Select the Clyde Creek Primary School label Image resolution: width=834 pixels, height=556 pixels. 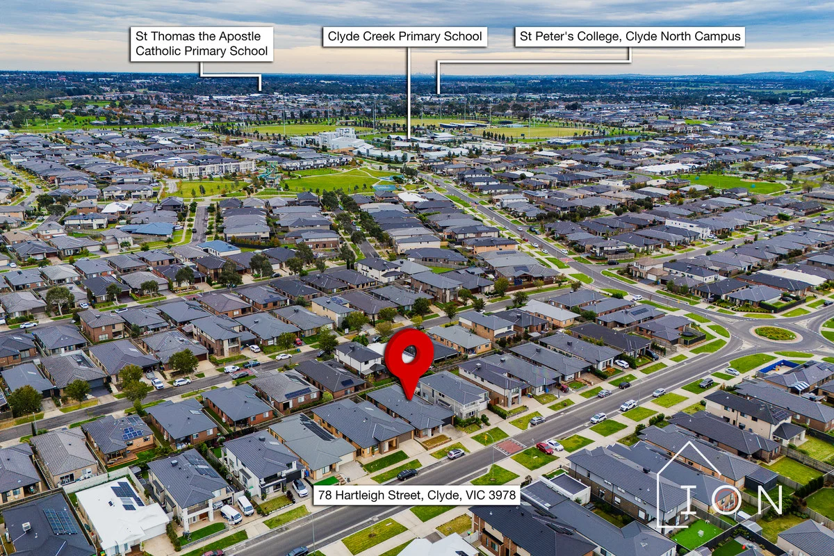click(405, 36)
